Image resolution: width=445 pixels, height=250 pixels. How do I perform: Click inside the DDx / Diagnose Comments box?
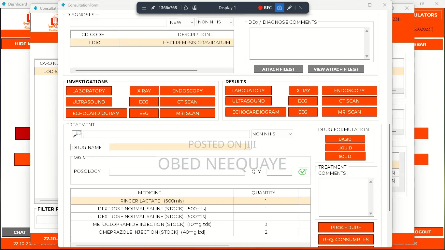[307, 43]
